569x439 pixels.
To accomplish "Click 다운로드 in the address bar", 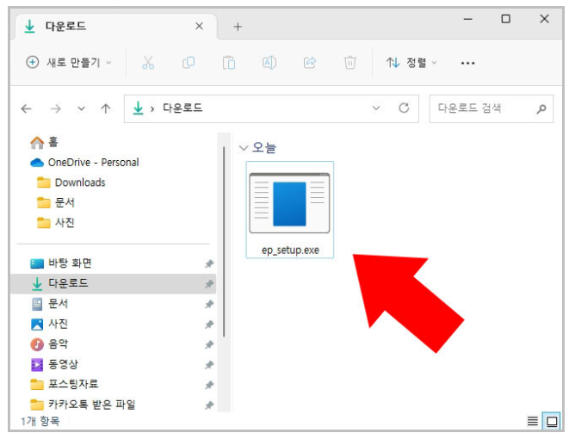I will coord(182,108).
